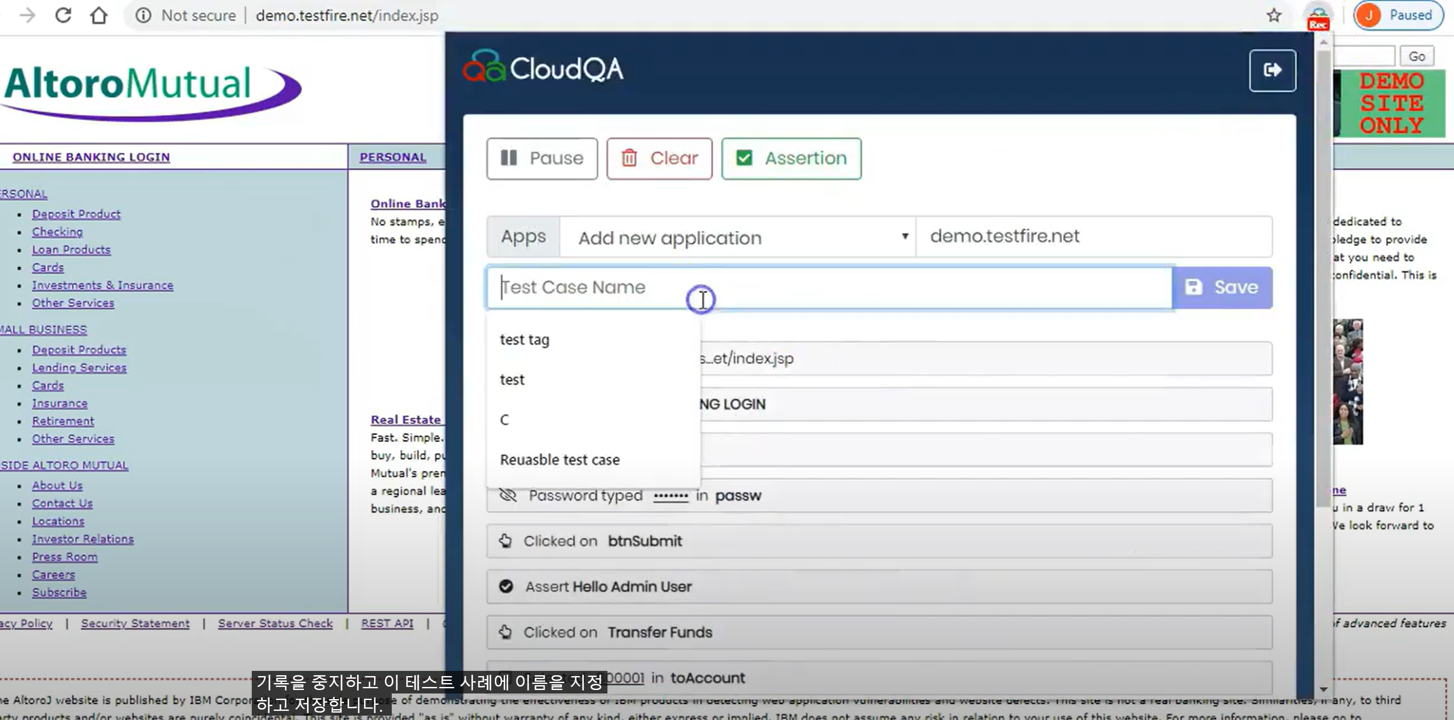
Task: Select 'Reuasble test case' suggestion
Action: point(559,460)
